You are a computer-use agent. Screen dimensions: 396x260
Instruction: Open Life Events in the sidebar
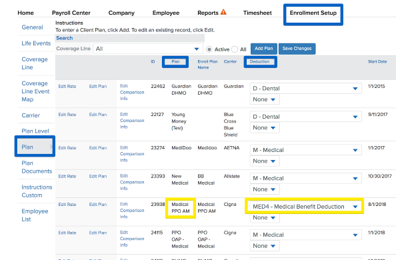(x=36, y=43)
